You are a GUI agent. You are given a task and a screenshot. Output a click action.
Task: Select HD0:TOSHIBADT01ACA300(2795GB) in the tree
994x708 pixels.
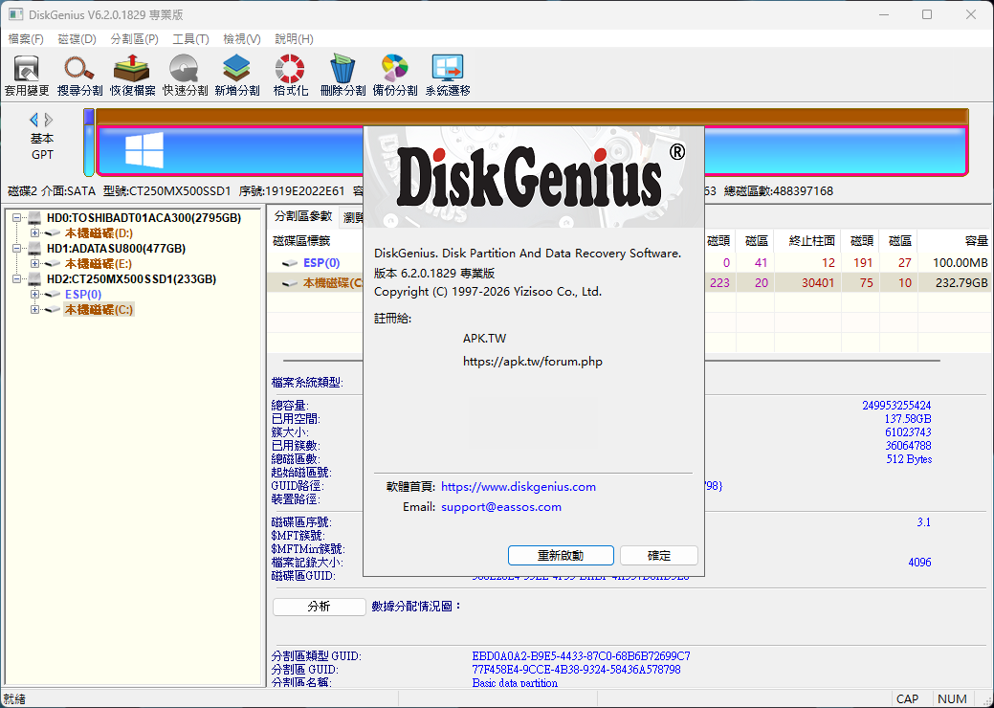144,218
